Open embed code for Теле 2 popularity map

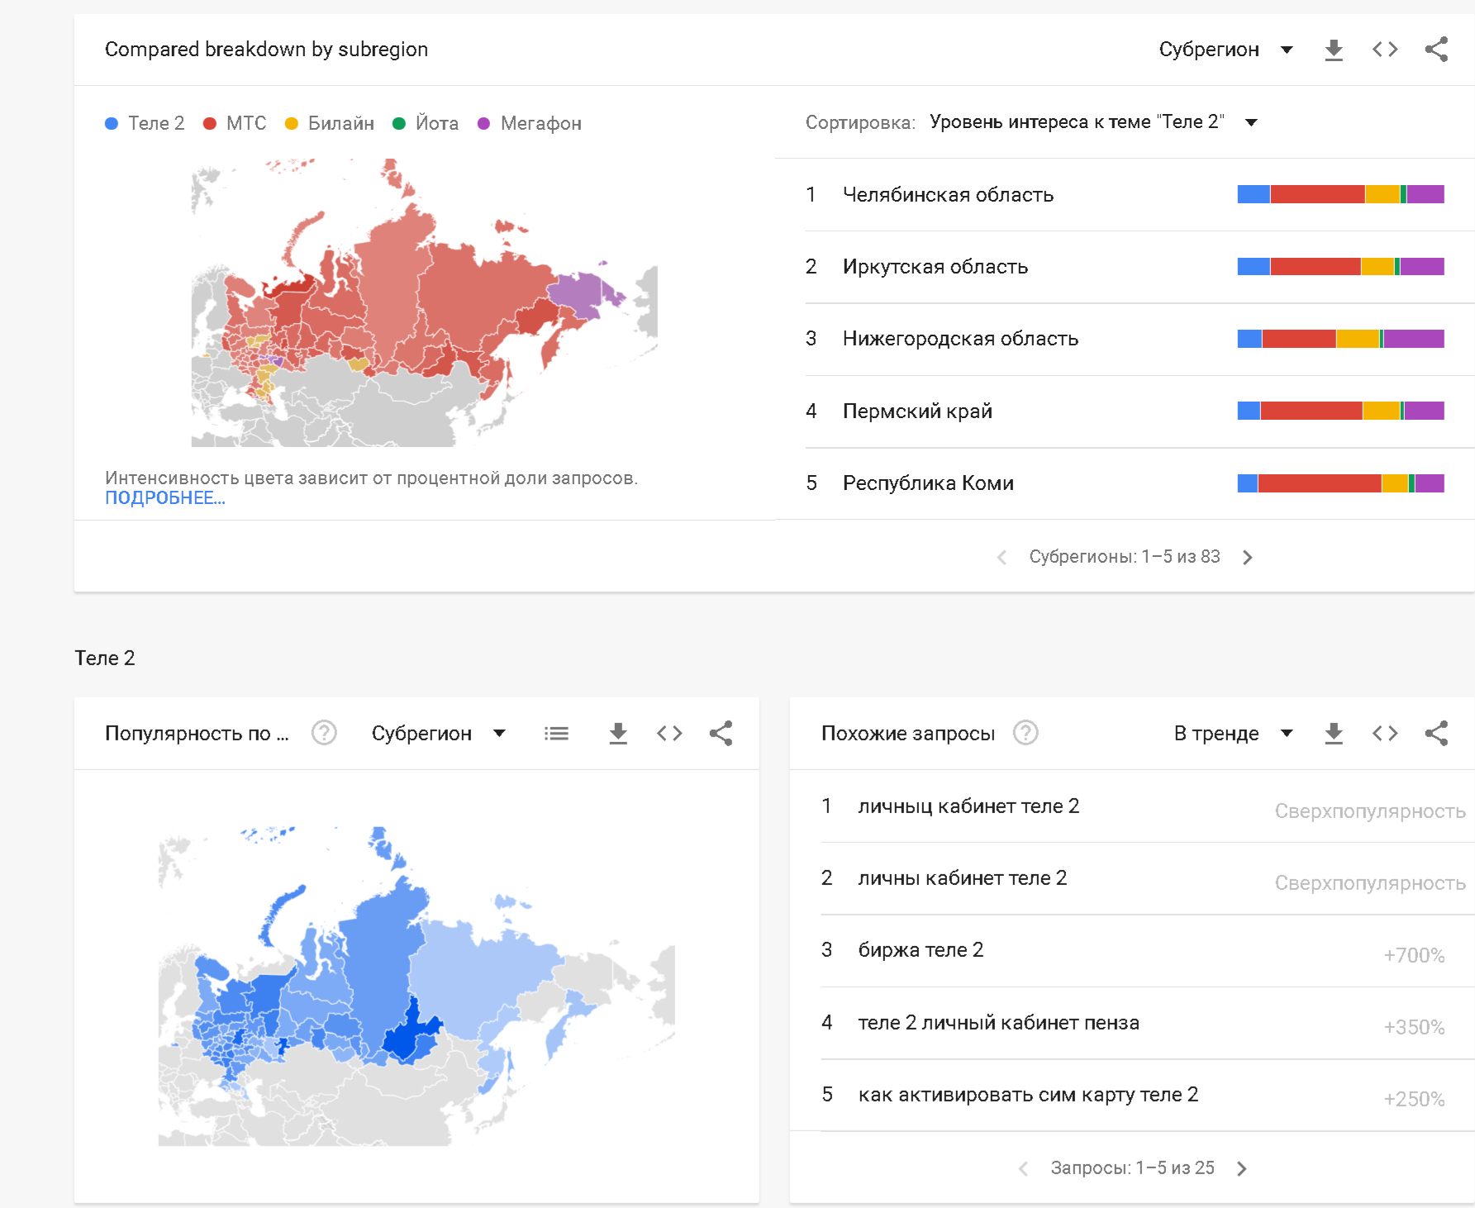click(669, 734)
